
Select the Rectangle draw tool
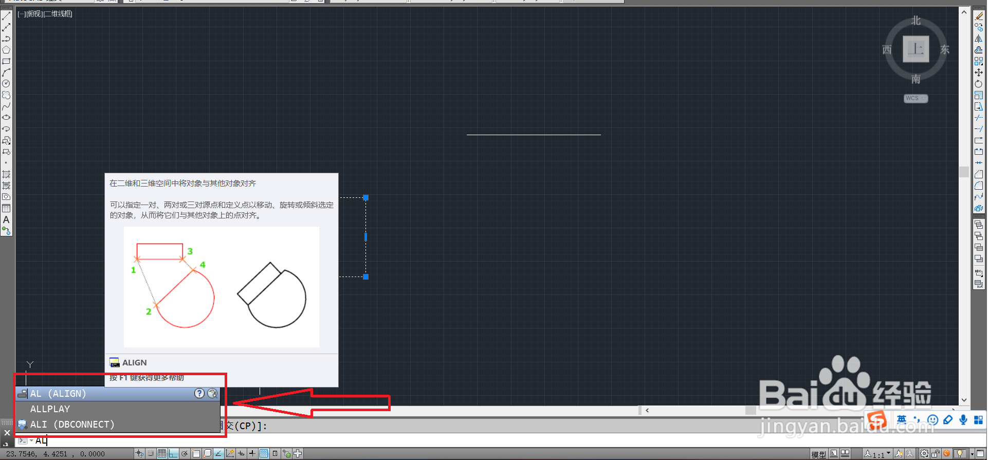pos(6,61)
